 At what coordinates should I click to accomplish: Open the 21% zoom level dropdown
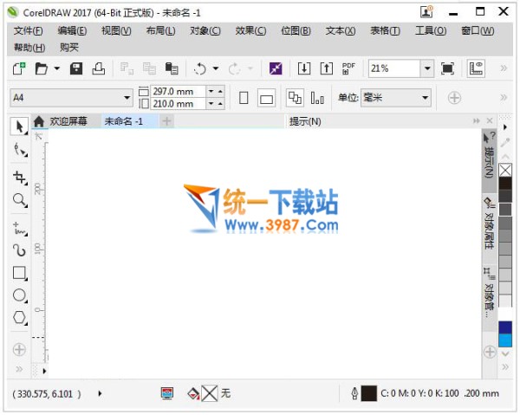[427, 68]
